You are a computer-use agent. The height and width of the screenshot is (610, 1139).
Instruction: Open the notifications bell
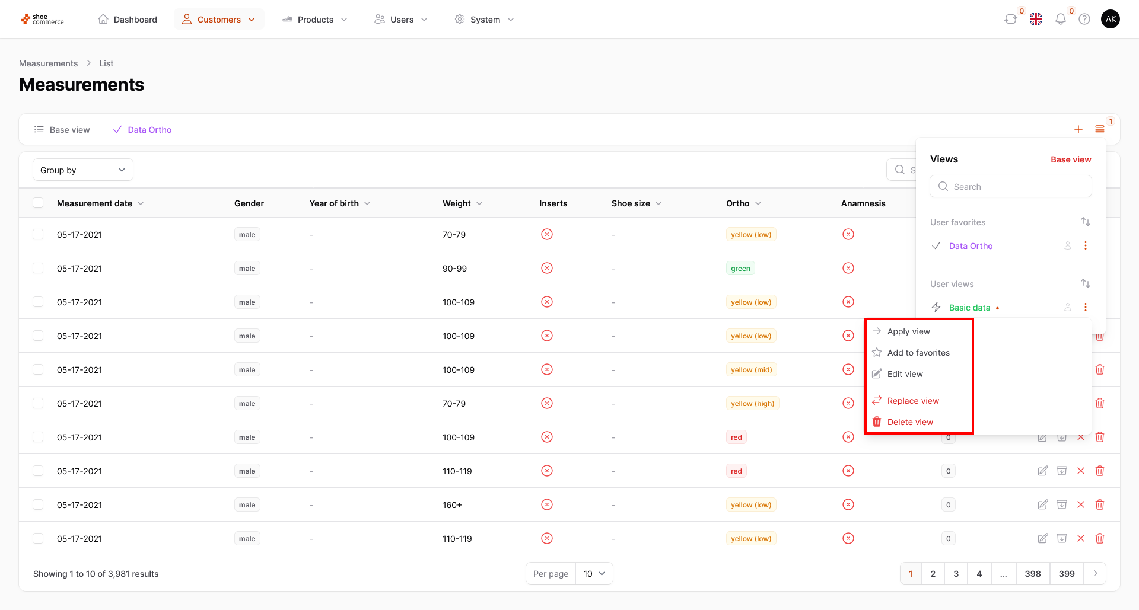pyautogui.click(x=1060, y=20)
